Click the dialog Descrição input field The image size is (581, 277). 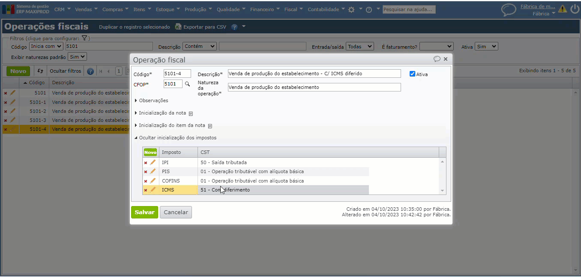314,74
